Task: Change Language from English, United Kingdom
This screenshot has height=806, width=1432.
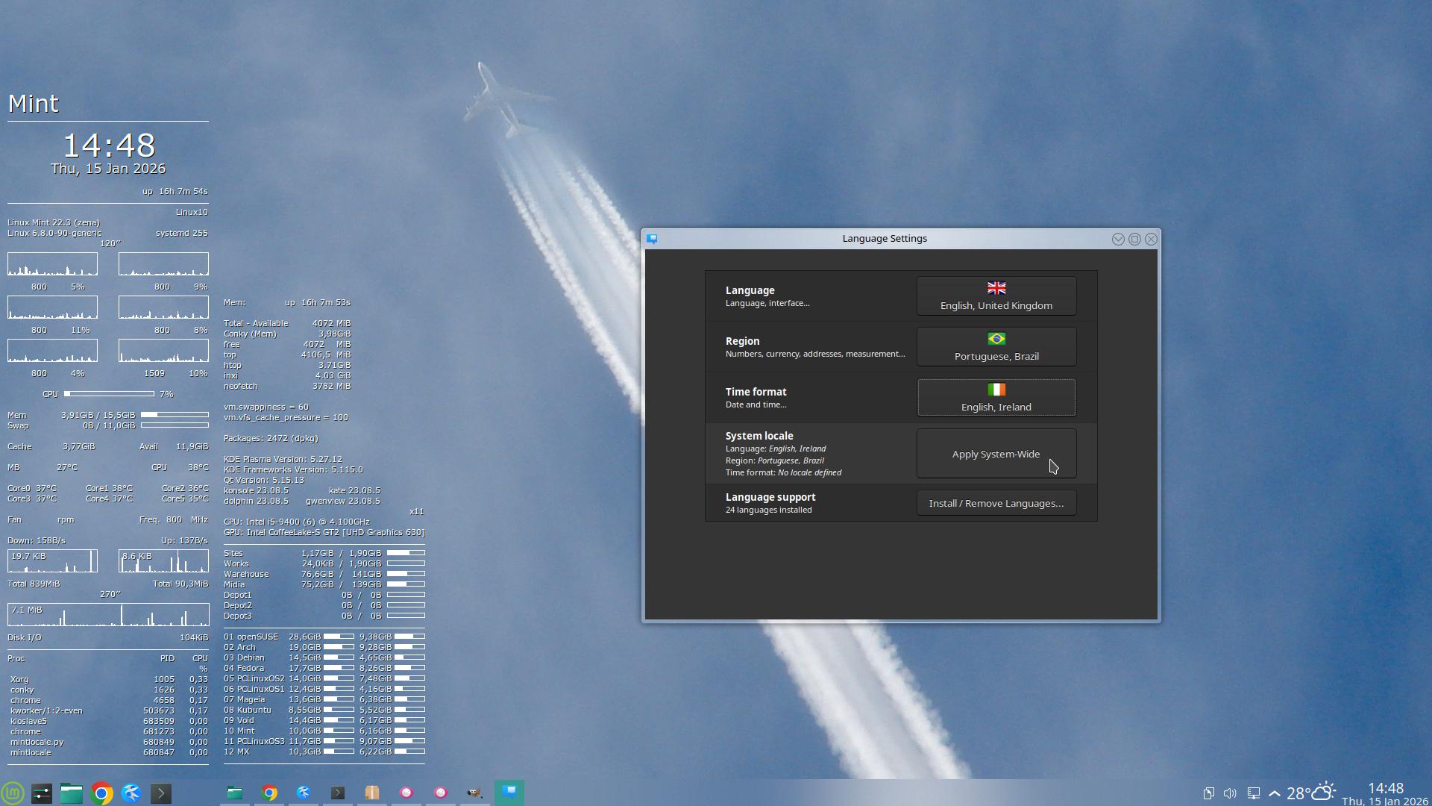Action: [x=996, y=296]
